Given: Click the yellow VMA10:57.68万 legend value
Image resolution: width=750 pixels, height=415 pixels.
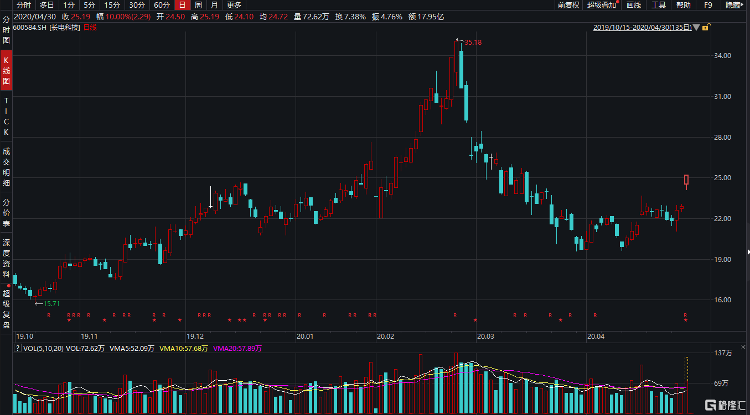Looking at the screenshot, I should pos(183,349).
